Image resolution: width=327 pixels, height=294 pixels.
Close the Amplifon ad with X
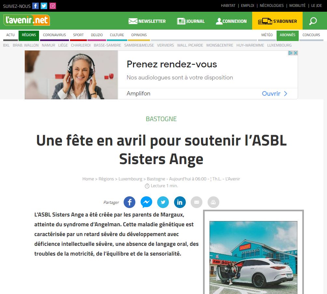pos(295,53)
